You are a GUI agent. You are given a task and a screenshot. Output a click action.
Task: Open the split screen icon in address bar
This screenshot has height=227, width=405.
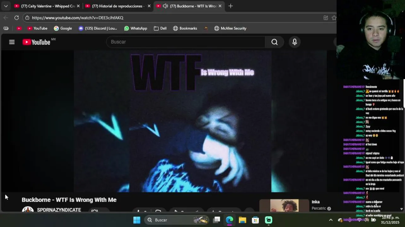point(326,18)
